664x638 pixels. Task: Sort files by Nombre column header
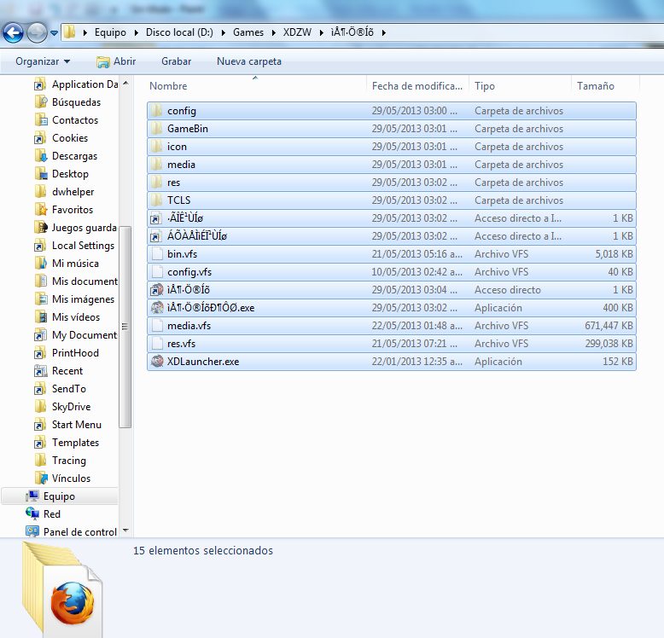coord(169,86)
